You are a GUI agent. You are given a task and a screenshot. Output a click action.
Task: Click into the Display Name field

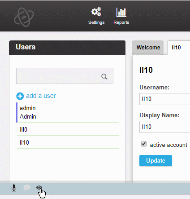165,127
